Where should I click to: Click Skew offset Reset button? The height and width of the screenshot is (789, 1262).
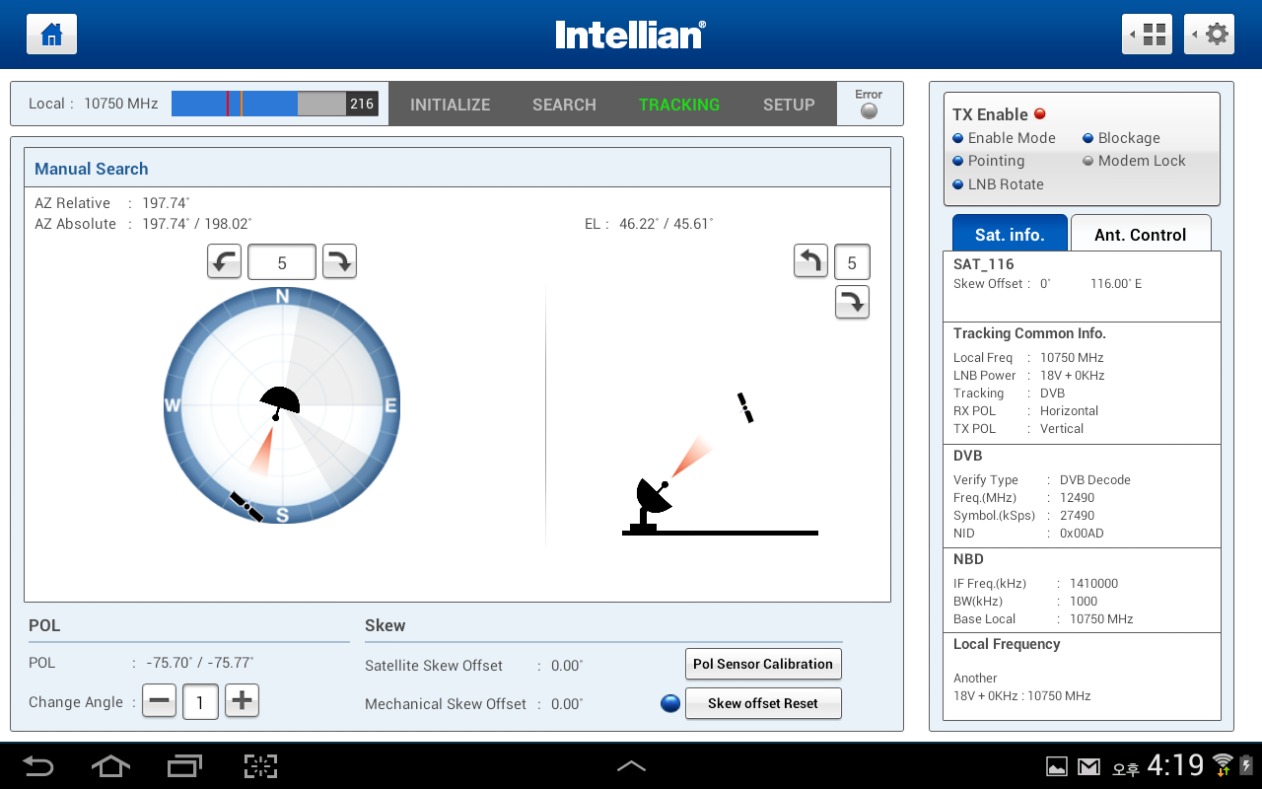pos(763,703)
